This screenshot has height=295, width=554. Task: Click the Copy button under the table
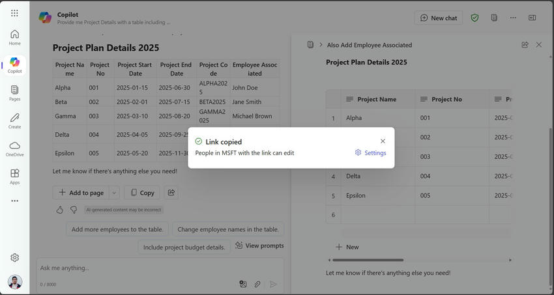click(x=141, y=193)
